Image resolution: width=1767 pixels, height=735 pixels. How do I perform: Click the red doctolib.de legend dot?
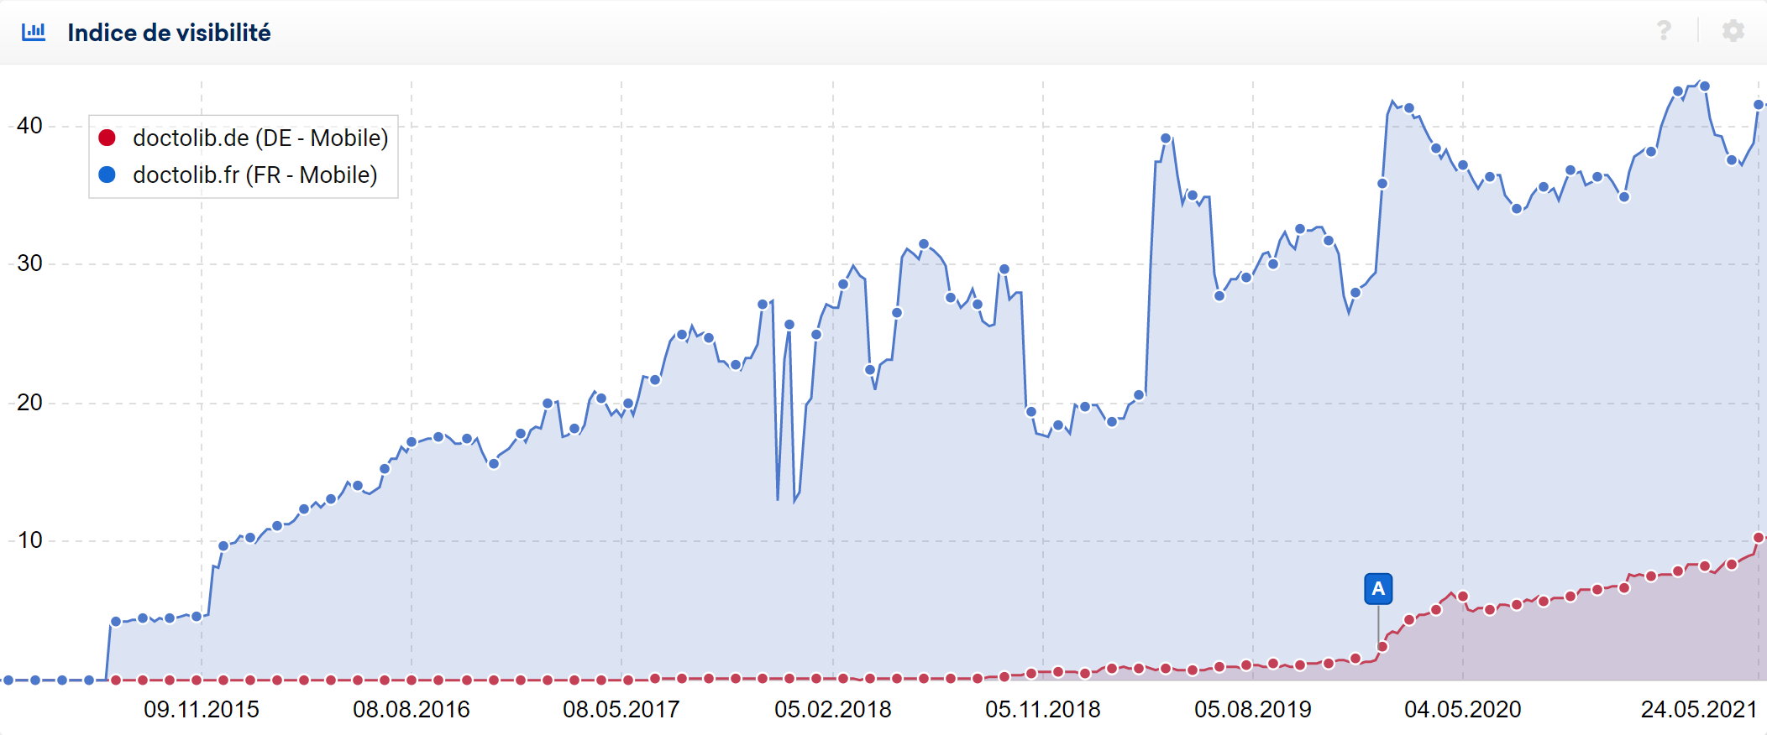107,138
